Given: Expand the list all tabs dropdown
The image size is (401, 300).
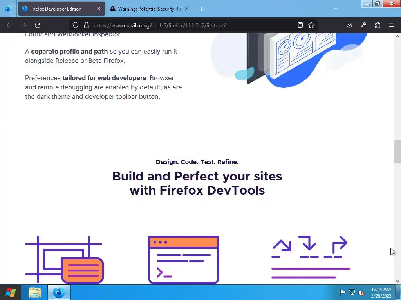Looking at the screenshot, I should coord(336,9).
